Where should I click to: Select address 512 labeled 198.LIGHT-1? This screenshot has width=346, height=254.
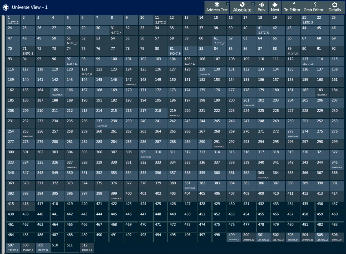(87, 248)
